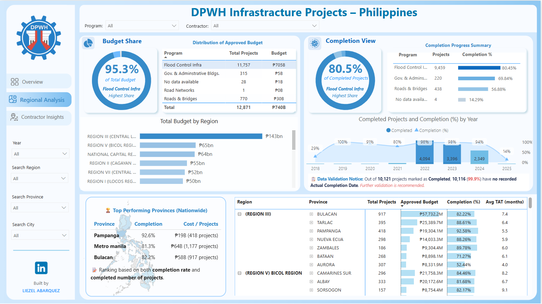542x304 pixels.
Task: Collapse the (REGION V) BICOL REGION group
Action: [x=239, y=273]
